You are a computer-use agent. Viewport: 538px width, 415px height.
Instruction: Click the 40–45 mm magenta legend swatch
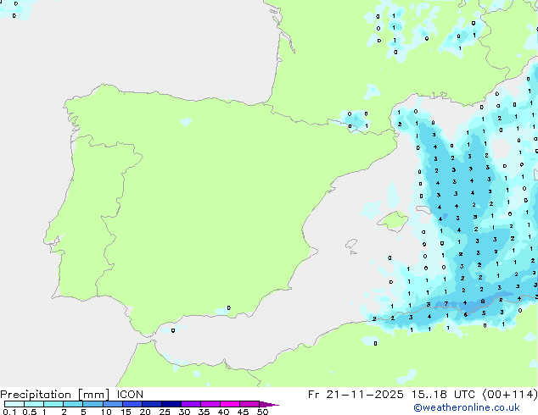[230, 404]
